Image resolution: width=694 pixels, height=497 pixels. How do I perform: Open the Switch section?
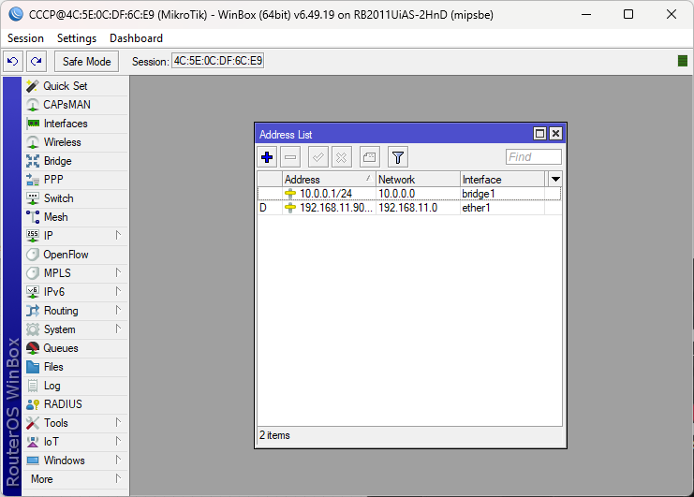tap(75, 198)
